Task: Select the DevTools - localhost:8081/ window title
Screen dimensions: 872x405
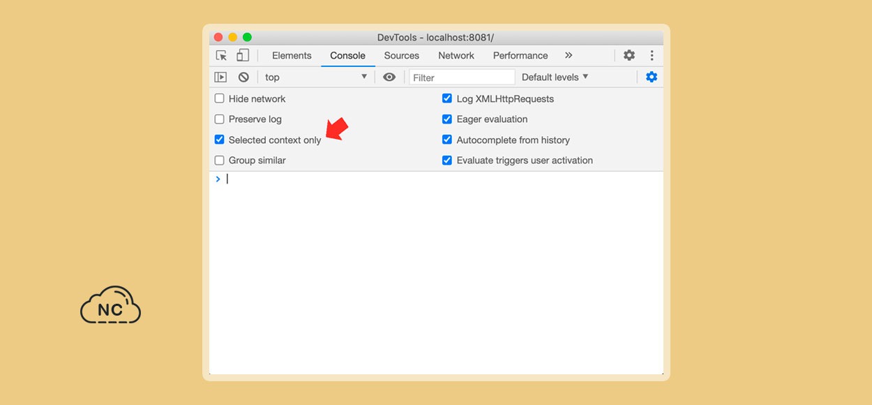Action: coord(435,38)
